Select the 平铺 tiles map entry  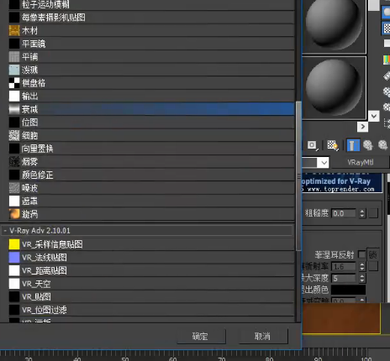click(151, 57)
